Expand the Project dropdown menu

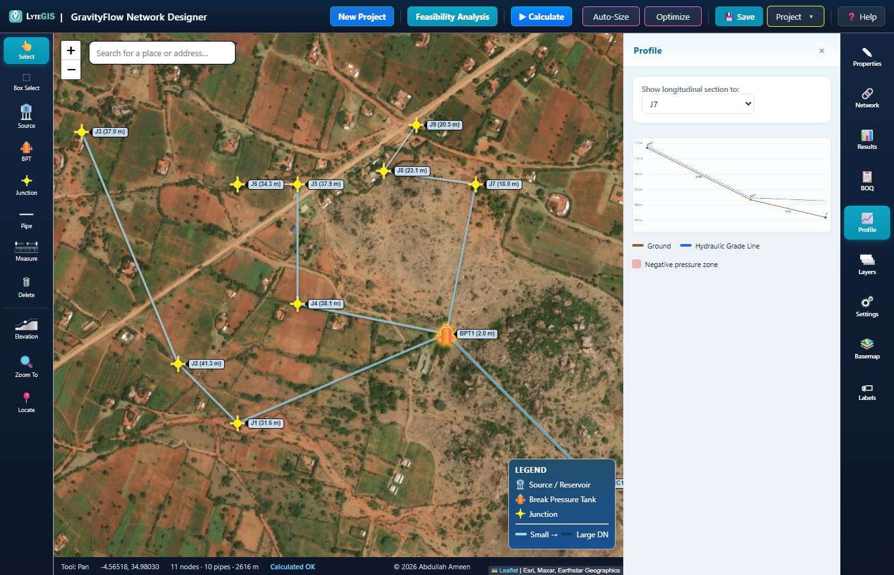(795, 17)
